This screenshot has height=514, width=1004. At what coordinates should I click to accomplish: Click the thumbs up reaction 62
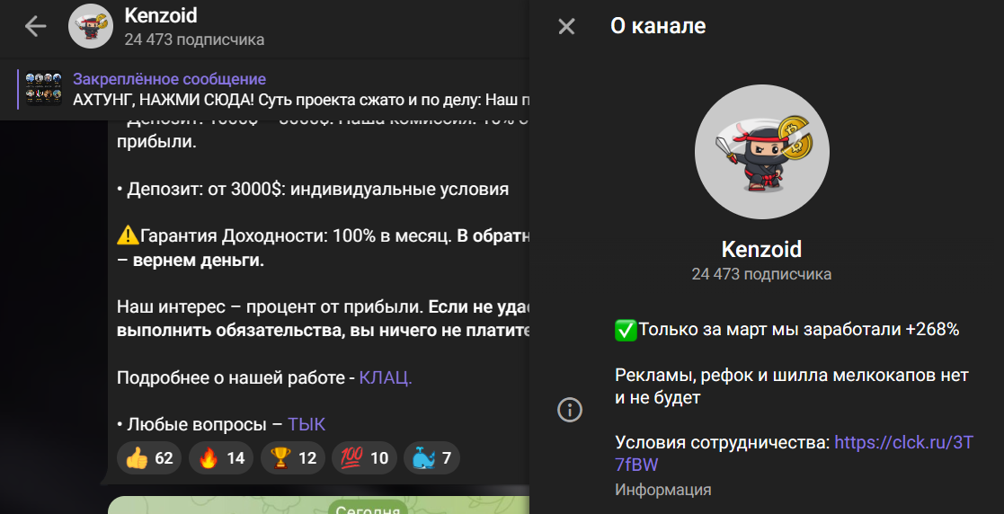coord(149,458)
